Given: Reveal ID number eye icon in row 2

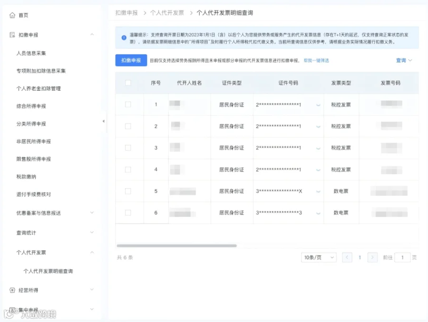Looking at the screenshot, I should [x=318, y=126].
